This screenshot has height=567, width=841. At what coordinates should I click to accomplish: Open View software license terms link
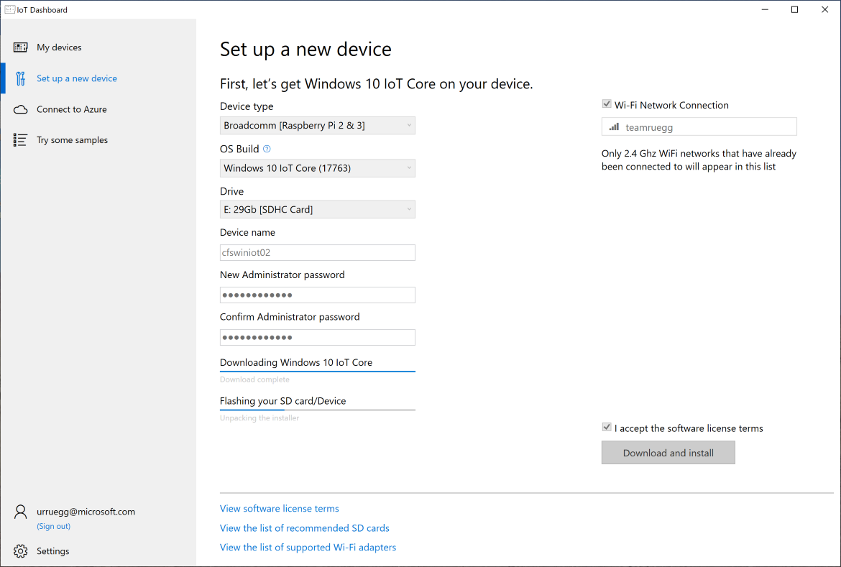(280, 509)
